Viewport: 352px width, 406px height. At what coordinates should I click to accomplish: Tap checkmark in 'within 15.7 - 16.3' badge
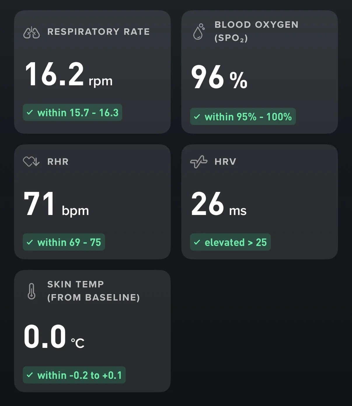(x=30, y=112)
